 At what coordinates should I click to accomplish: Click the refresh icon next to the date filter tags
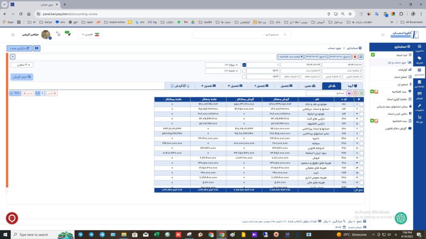361,56
